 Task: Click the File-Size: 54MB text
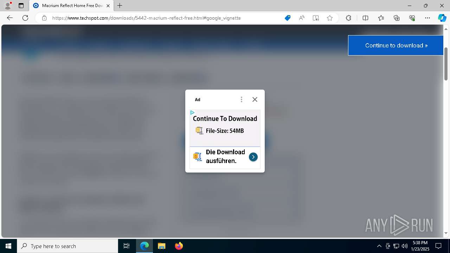pos(225,131)
